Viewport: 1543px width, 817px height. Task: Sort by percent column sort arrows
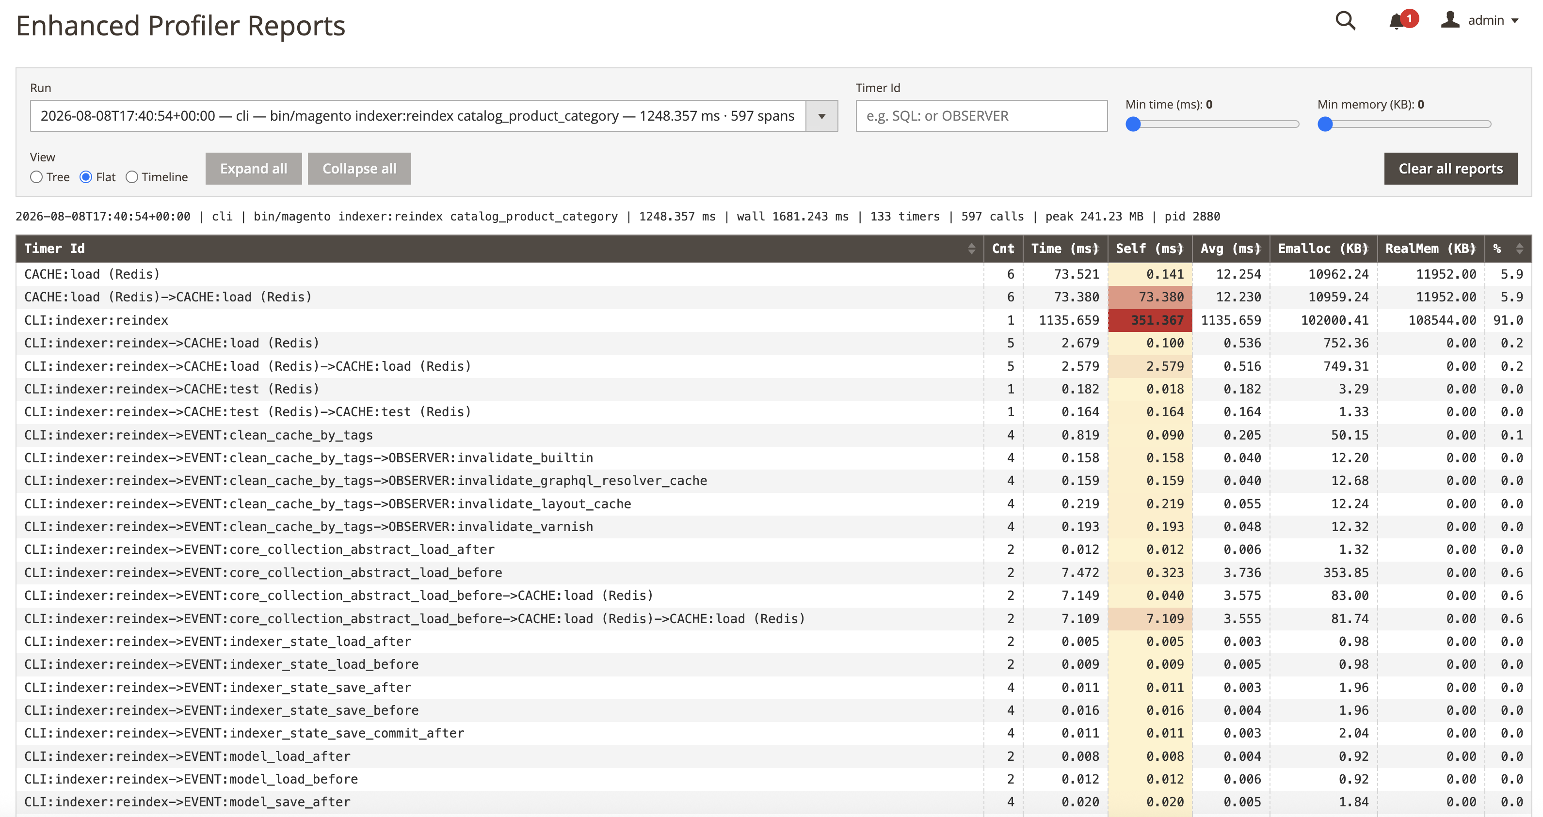click(x=1519, y=249)
